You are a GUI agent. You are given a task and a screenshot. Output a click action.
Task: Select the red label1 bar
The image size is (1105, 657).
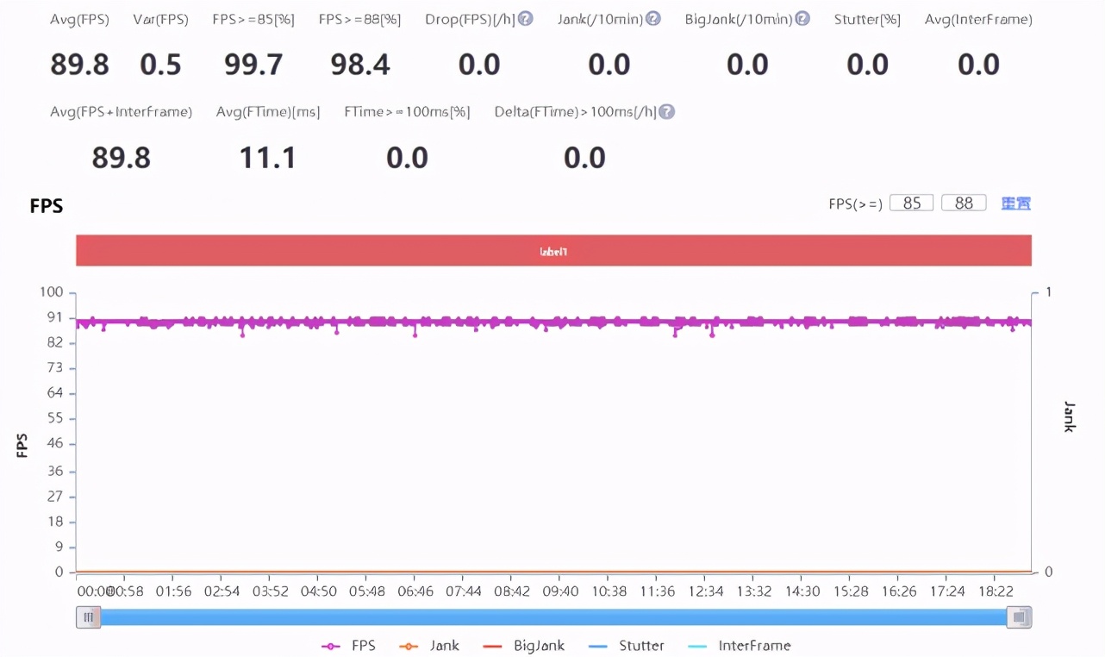tap(553, 251)
